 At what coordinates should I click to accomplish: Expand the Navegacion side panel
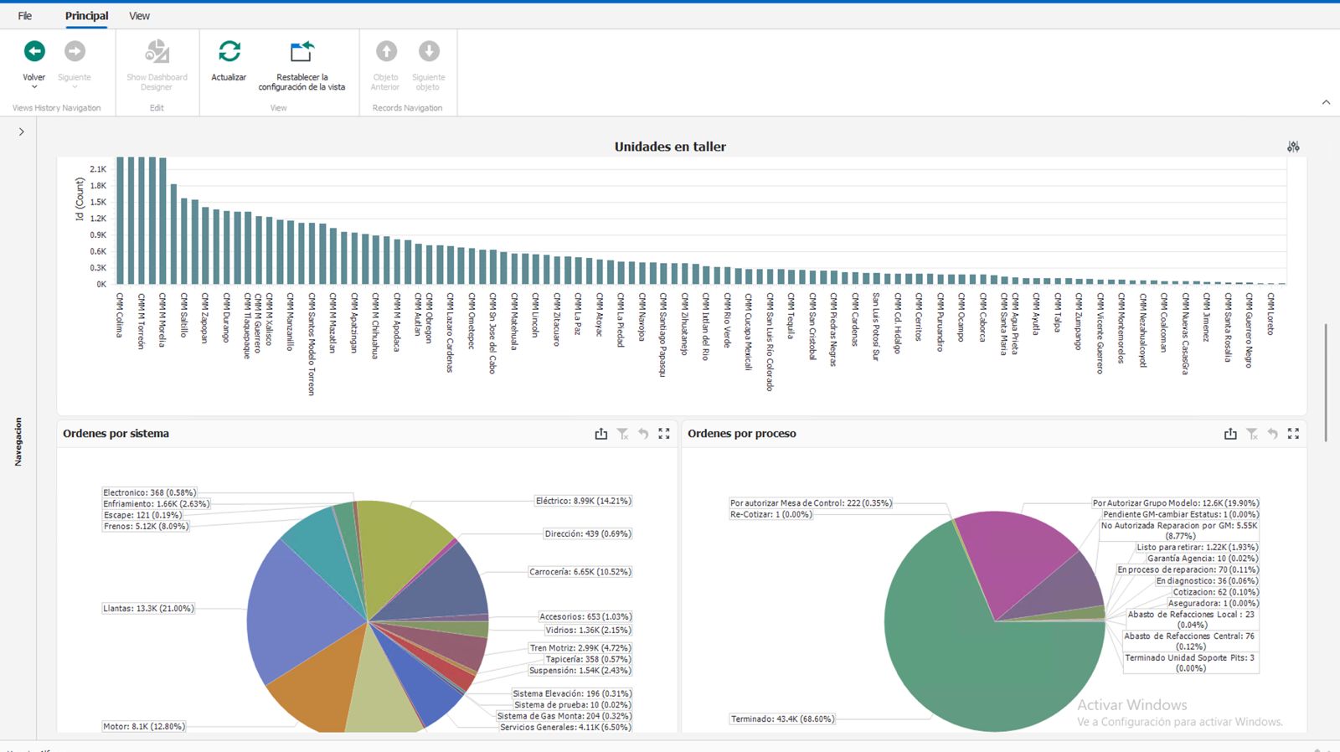[21, 131]
